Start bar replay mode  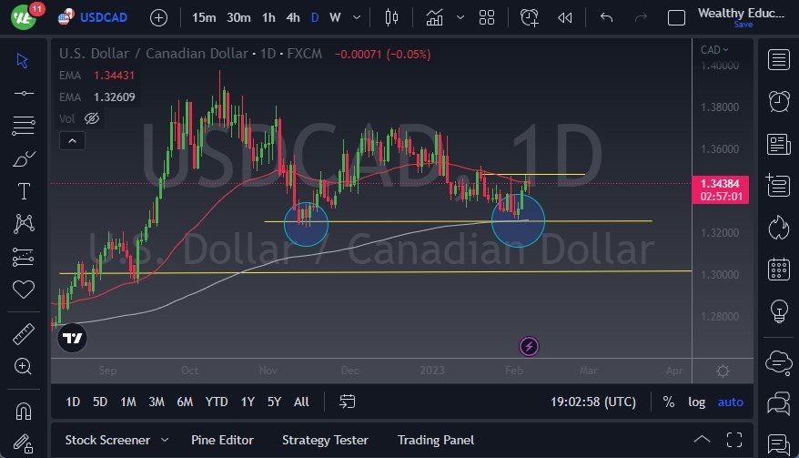(x=564, y=18)
